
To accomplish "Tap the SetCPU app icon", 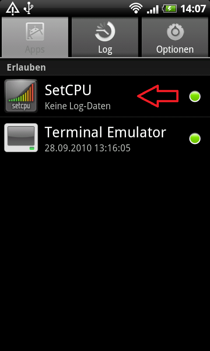I will pyautogui.click(x=21, y=96).
